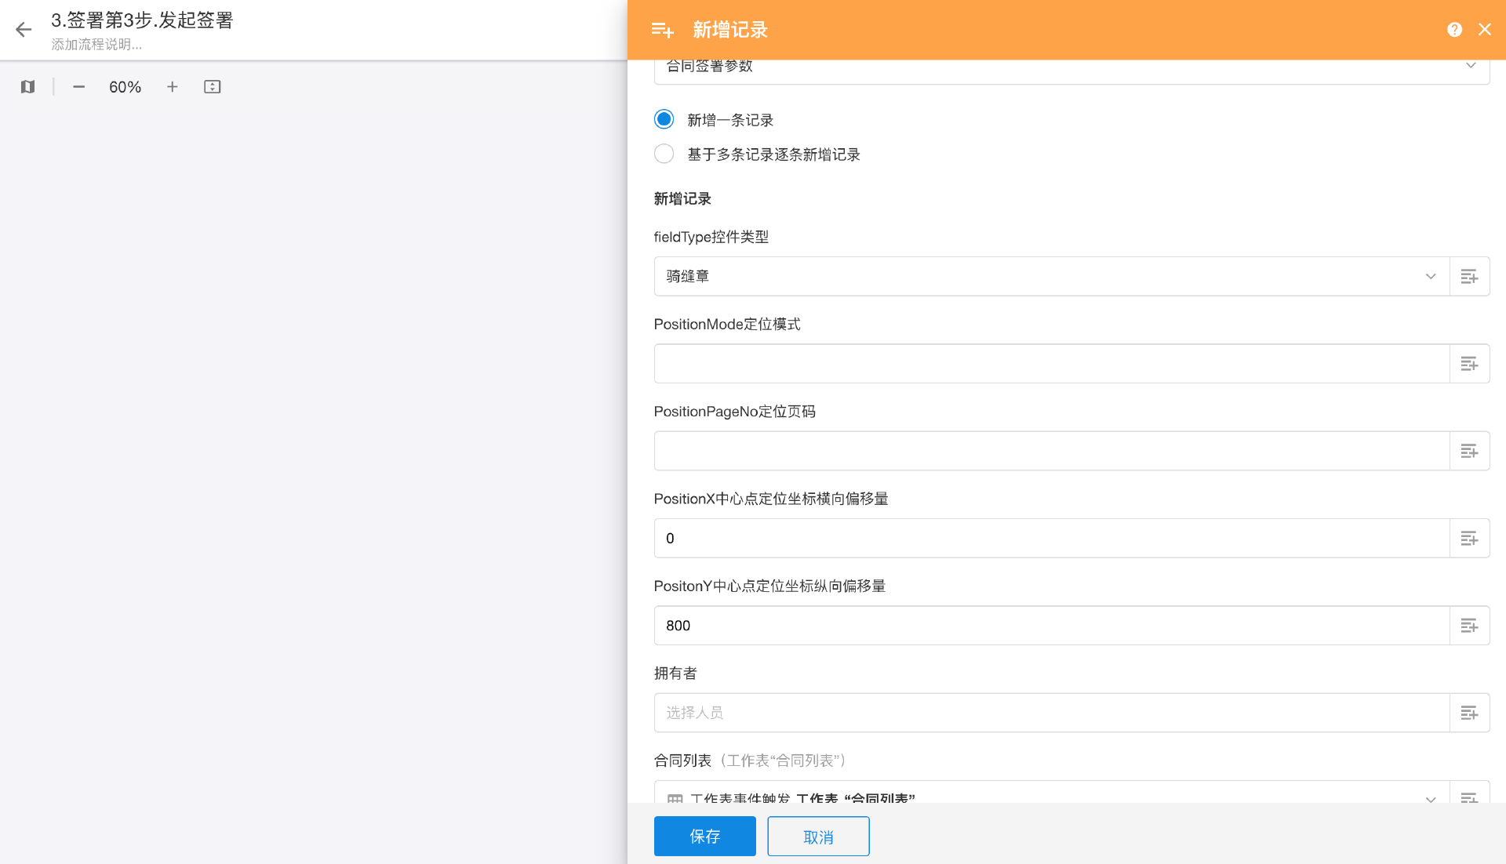1506x864 pixels.
Task: Click the back arrow icon
Action: [24, 30]
